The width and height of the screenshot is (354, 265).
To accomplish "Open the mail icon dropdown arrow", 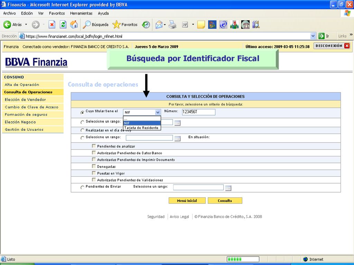I will coord(165,24).
